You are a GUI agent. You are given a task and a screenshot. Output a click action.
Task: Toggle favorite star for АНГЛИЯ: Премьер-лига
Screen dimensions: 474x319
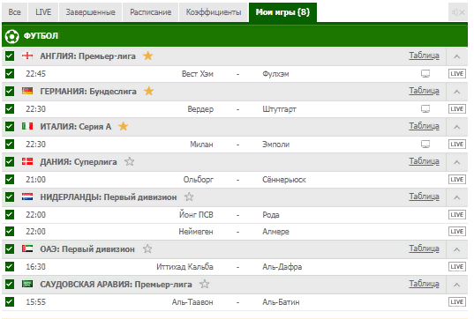(147, 56)
